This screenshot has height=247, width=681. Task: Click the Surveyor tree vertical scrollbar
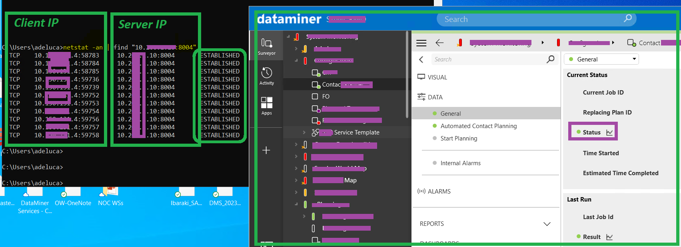coord(407,75)
